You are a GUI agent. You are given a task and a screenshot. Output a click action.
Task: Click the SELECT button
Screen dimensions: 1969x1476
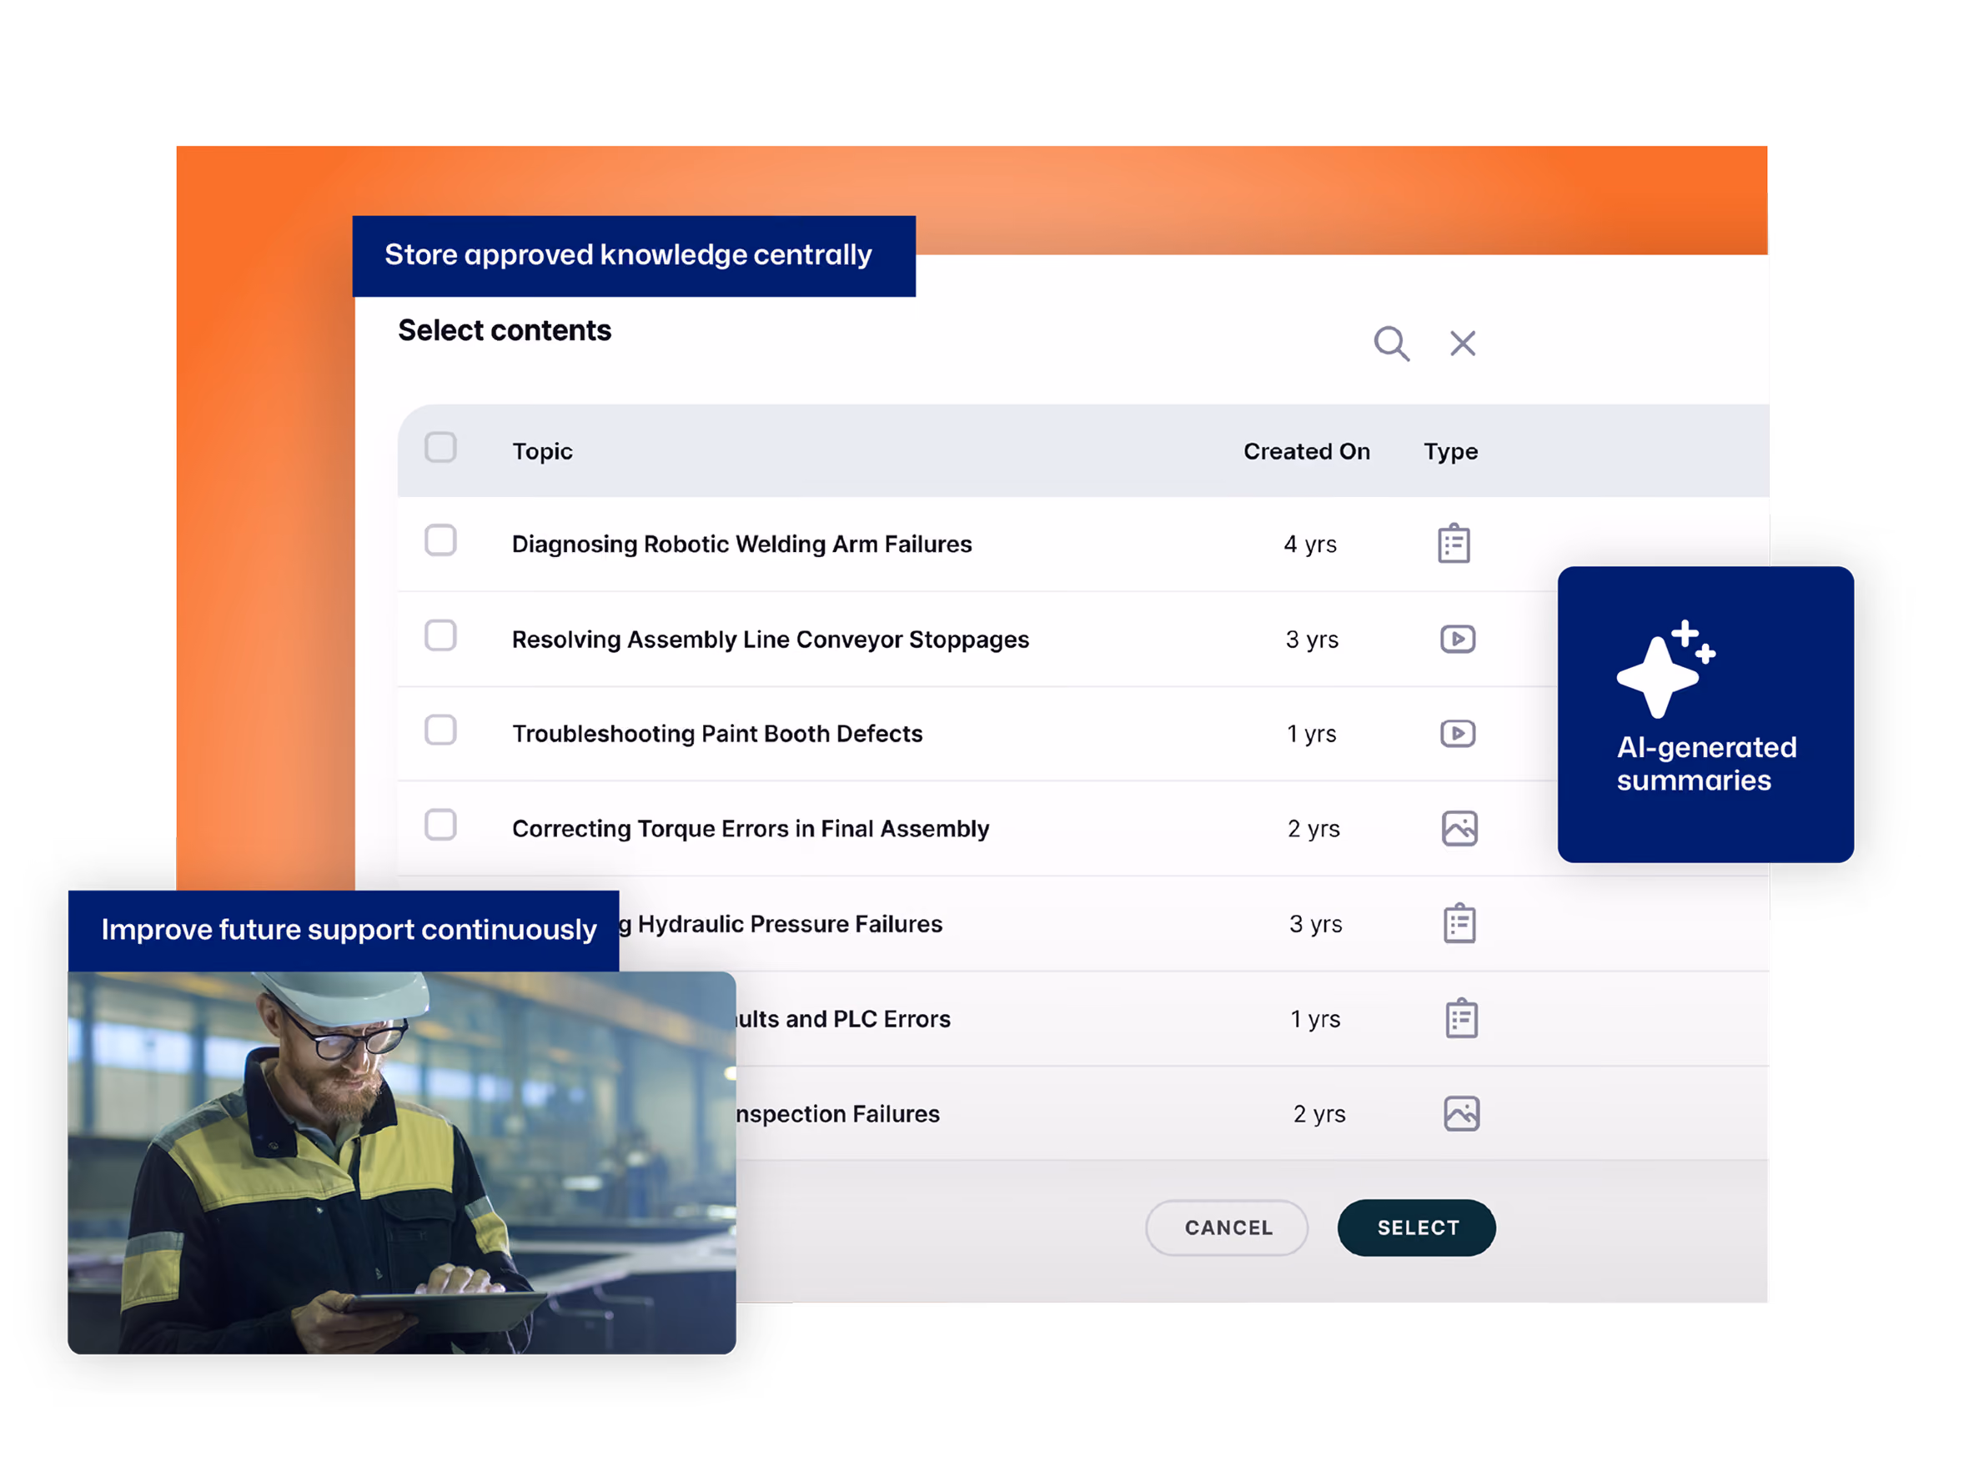[x=1416, y=1227]
